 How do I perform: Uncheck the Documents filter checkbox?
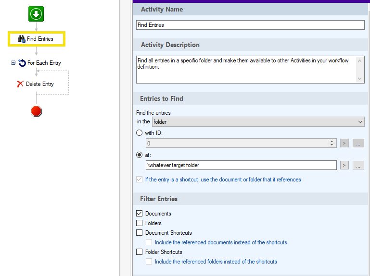[139, 213]
